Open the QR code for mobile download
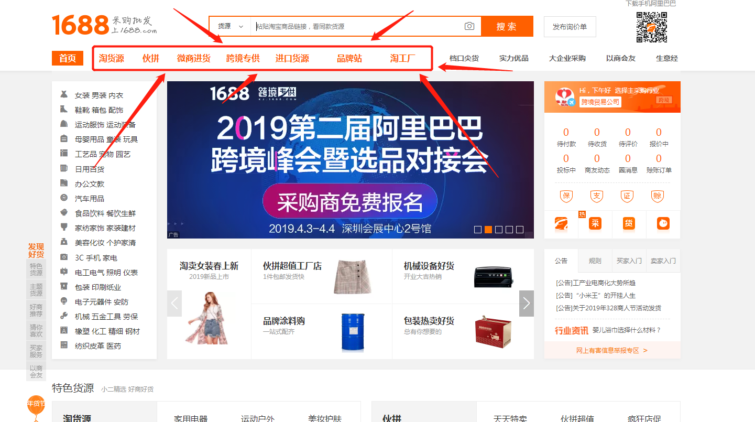This screenshot has height=422, width=755. click(651, 27)
